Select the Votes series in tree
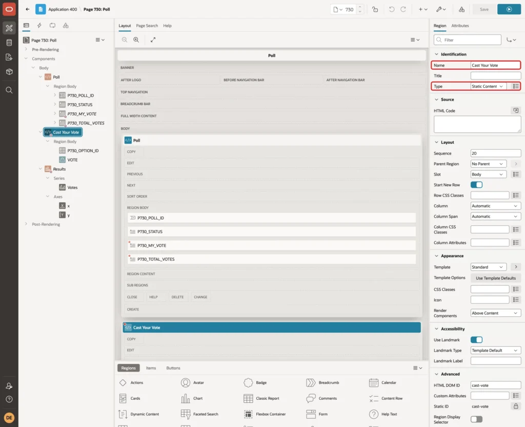This screenshot has height=427, width=525. coord(72,188)
